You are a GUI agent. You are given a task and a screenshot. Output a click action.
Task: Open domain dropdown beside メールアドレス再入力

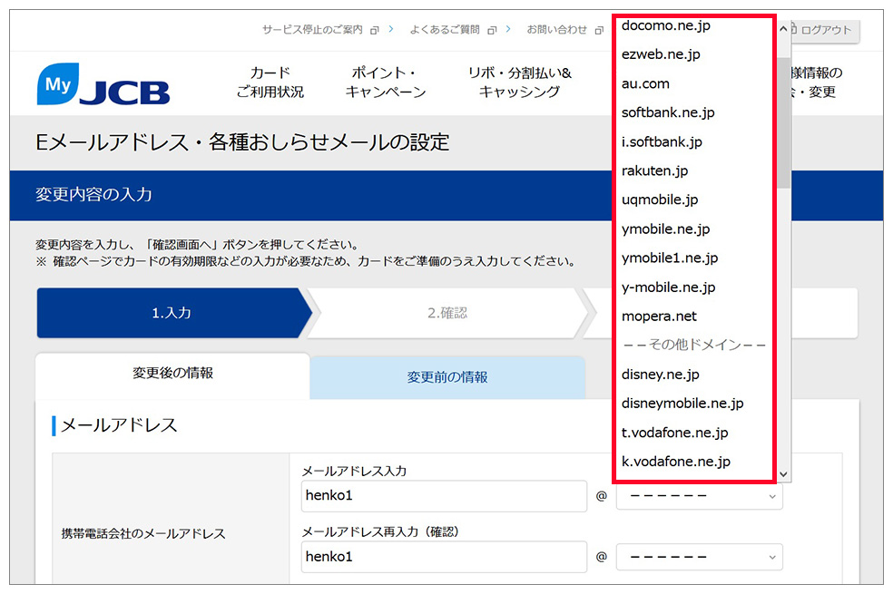coord(700,557)
